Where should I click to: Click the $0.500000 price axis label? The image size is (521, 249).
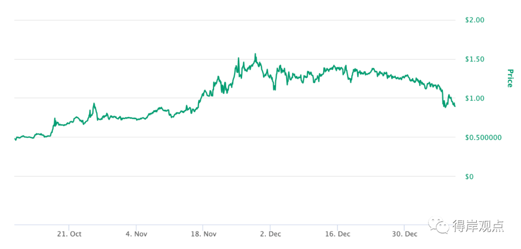pyautogui.click(x=482, y=137)
